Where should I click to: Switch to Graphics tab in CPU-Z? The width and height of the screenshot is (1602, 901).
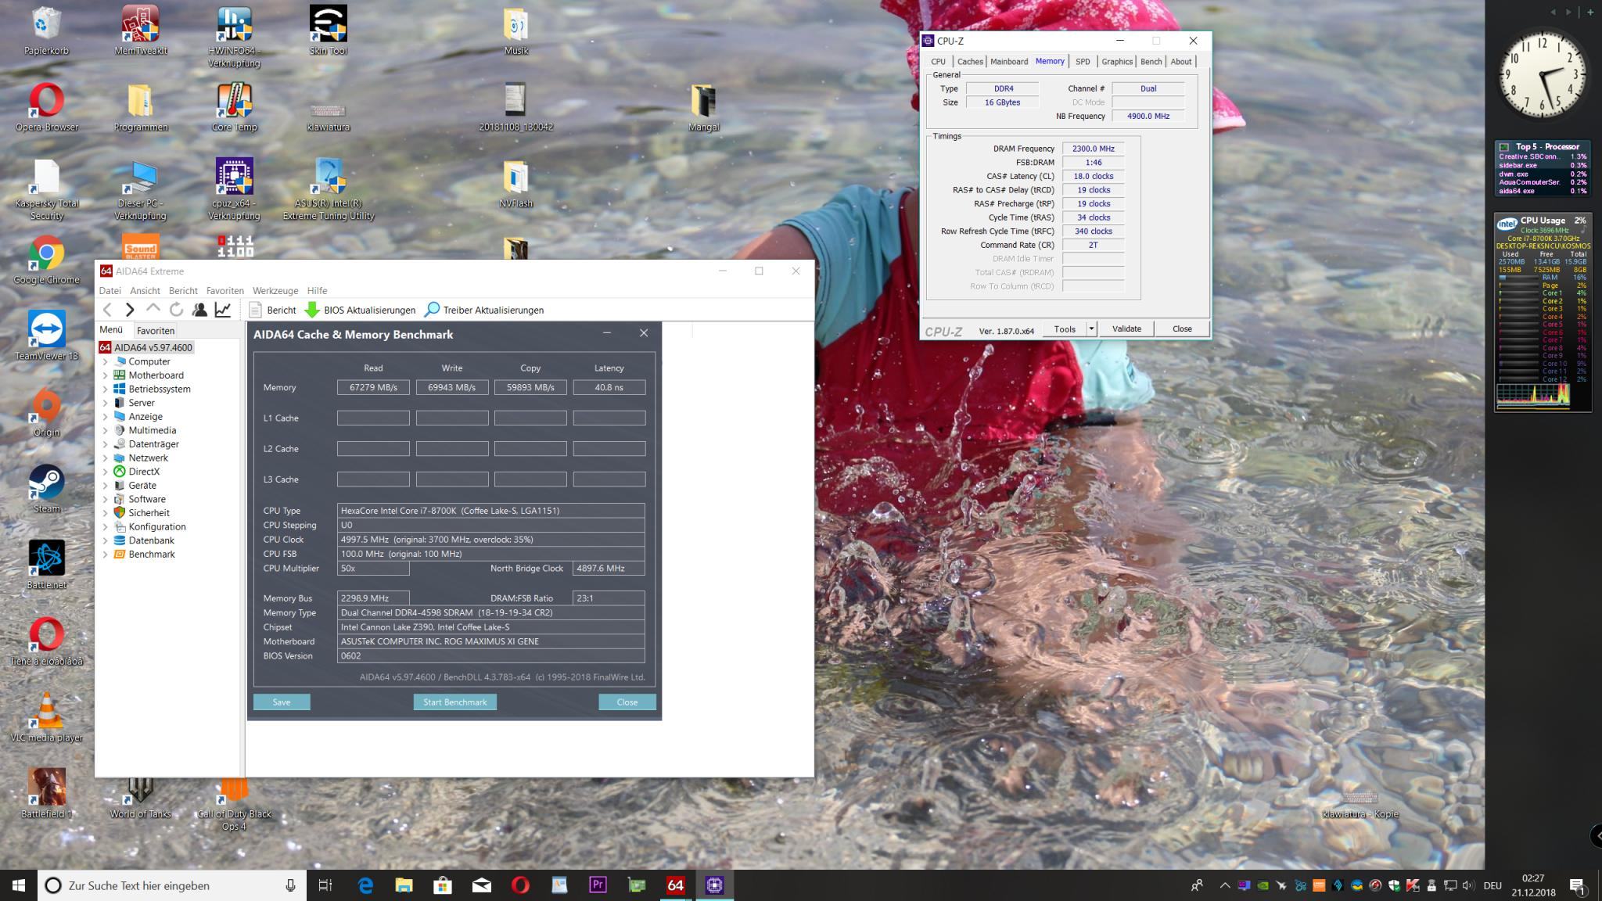1117,62
